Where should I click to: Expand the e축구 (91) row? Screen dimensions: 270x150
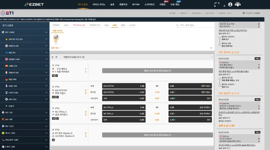(46, 99)
